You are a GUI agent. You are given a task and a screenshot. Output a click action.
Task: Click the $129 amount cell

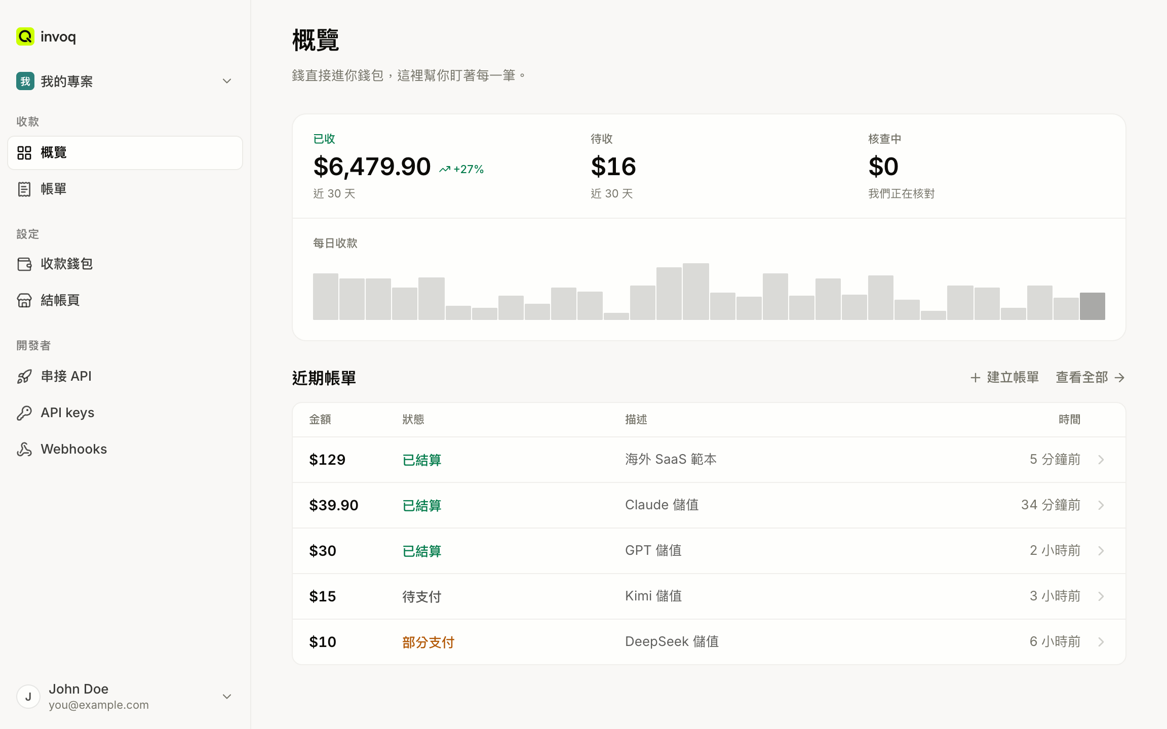[327, 460]
